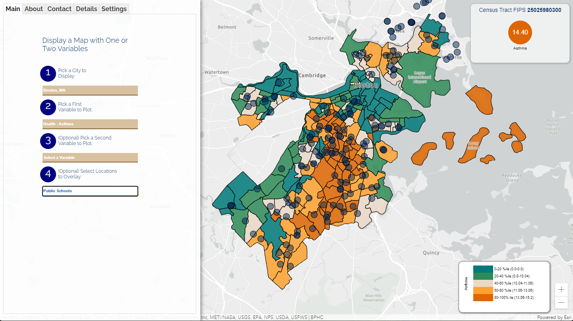Open the Public Schools overlay dropdown
This screenshot has width=573, height=321.
90,191
